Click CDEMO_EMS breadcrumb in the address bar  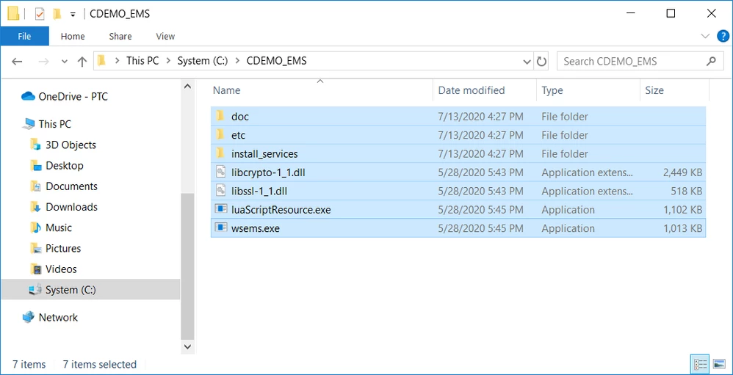tap(276, 61)
